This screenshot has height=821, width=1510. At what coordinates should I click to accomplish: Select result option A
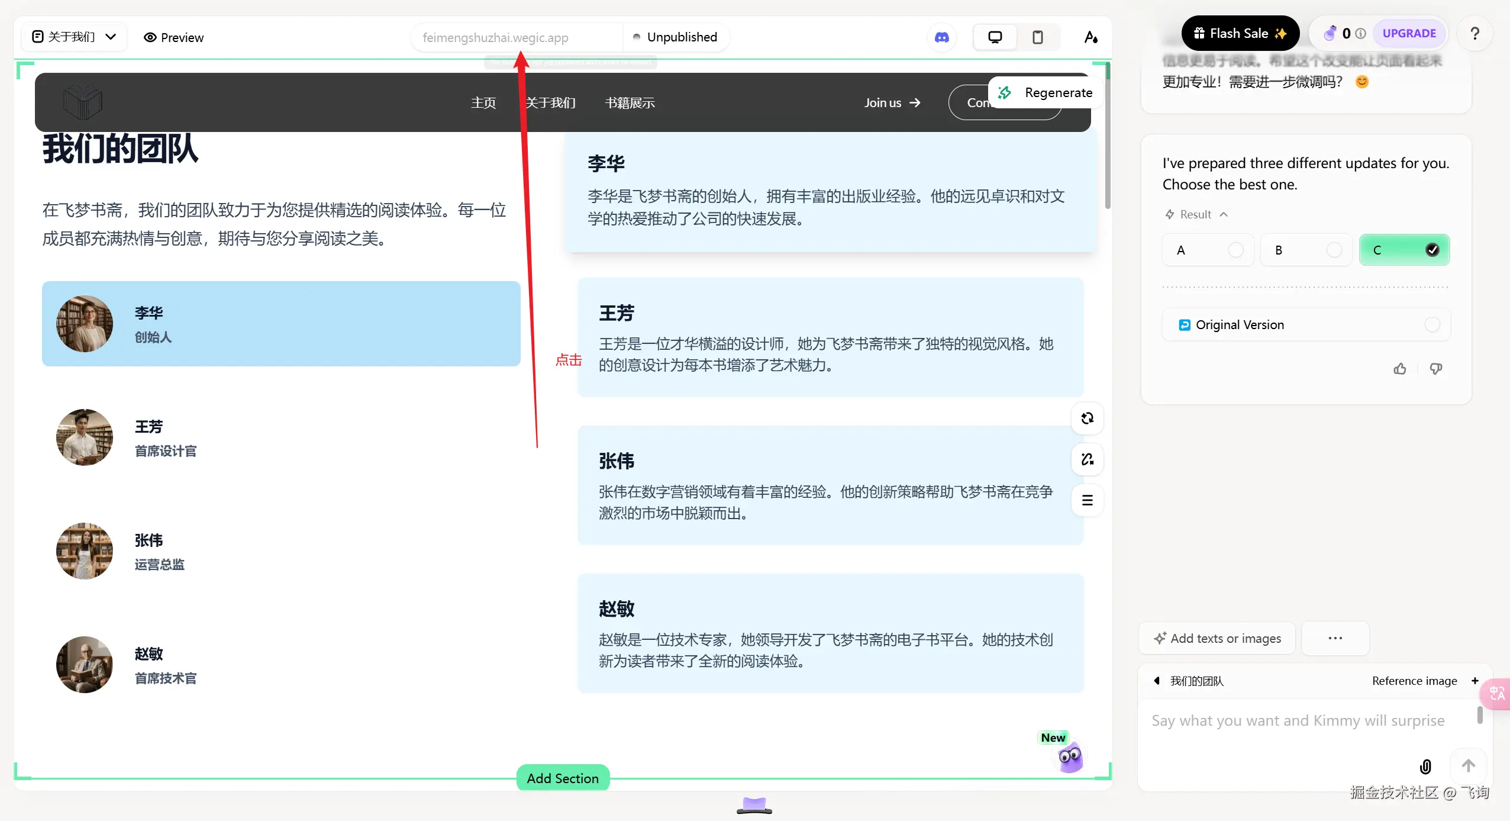(1207, 250)
